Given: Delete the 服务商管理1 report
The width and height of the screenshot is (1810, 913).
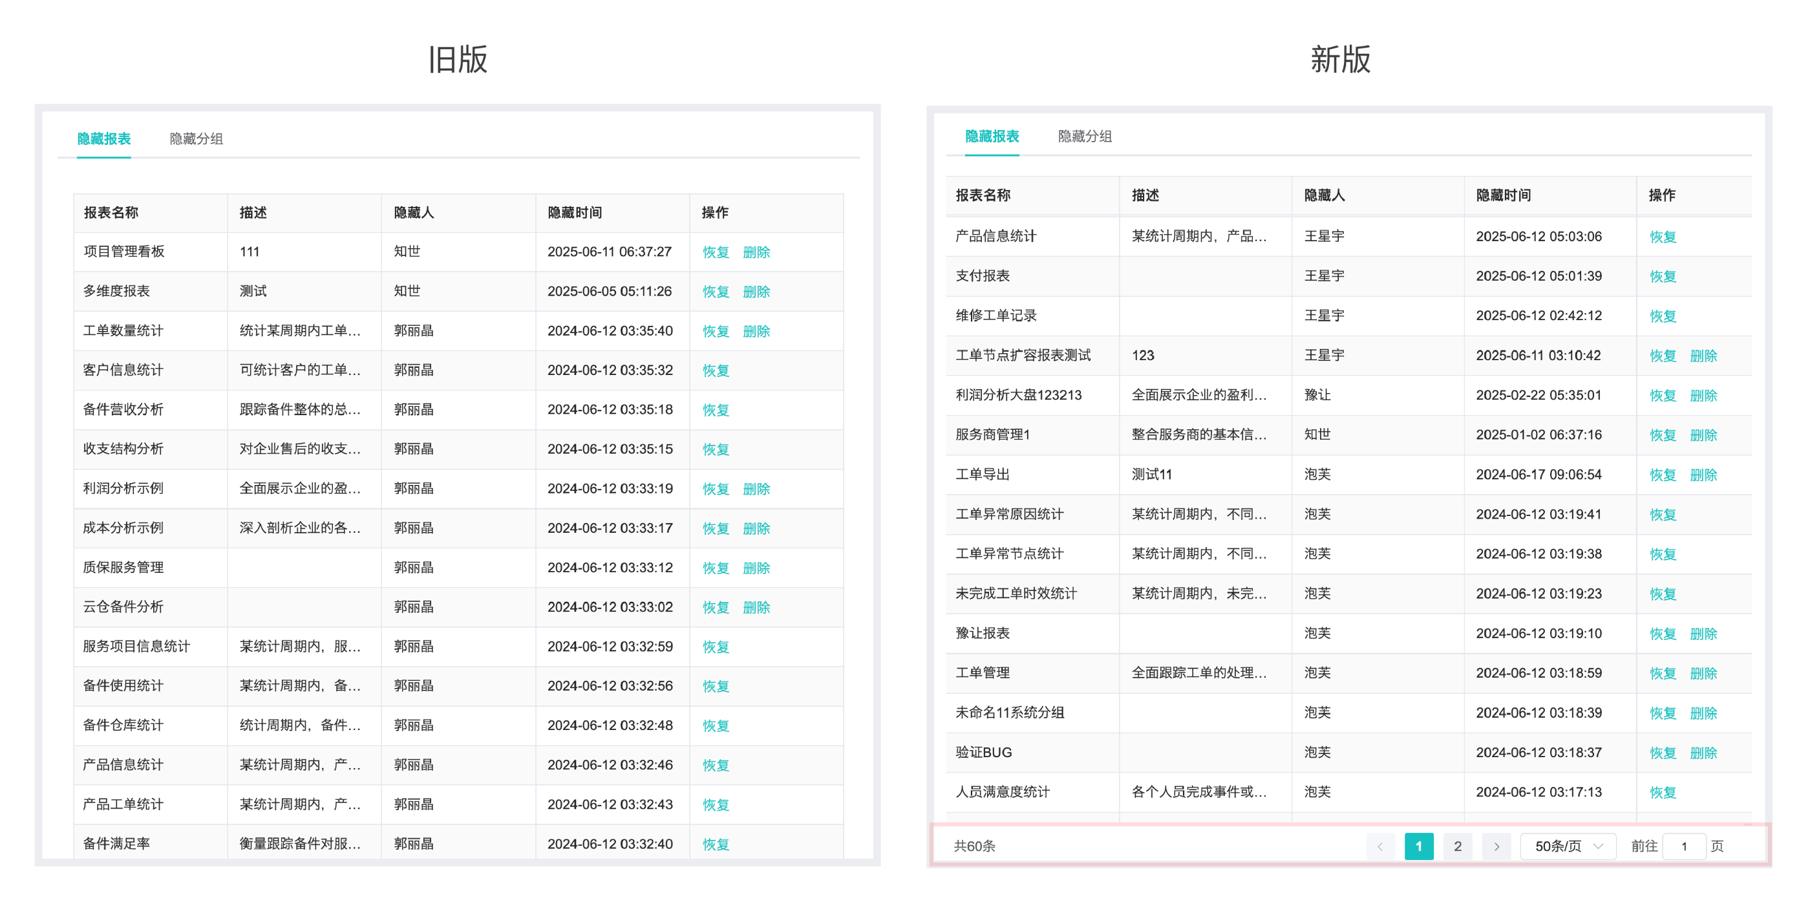Looking at the screenshot, I should 1703,435.
